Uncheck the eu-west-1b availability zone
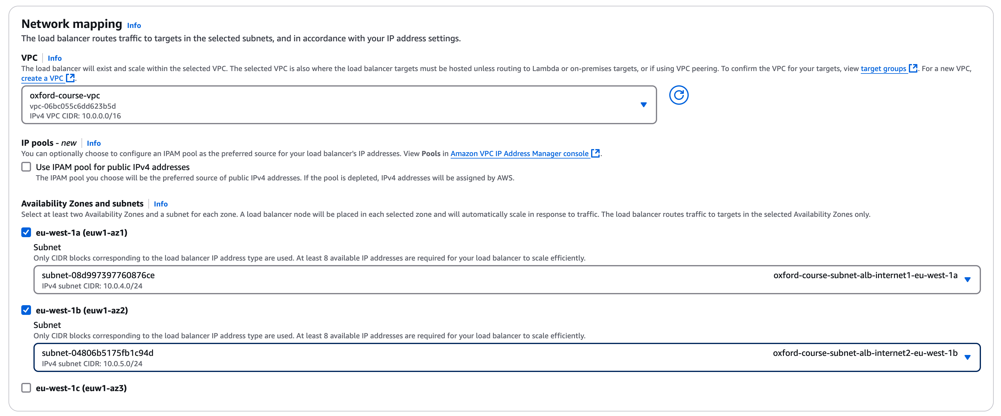Image resolution: width=1001 pixels, height=416 pixels. [26, 310]
